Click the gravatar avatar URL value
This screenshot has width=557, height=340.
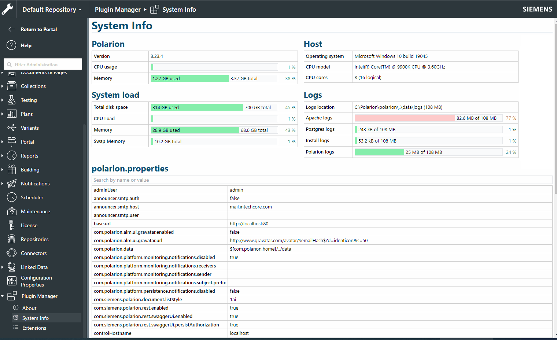299,240
